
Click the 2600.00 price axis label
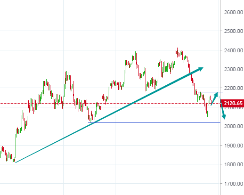(x=234, y=12)
